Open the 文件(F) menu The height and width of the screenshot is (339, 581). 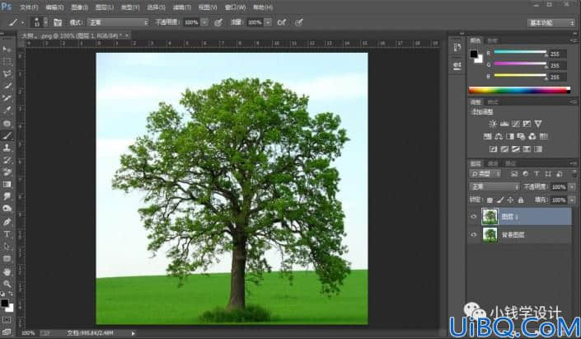(x=29, y=7)
